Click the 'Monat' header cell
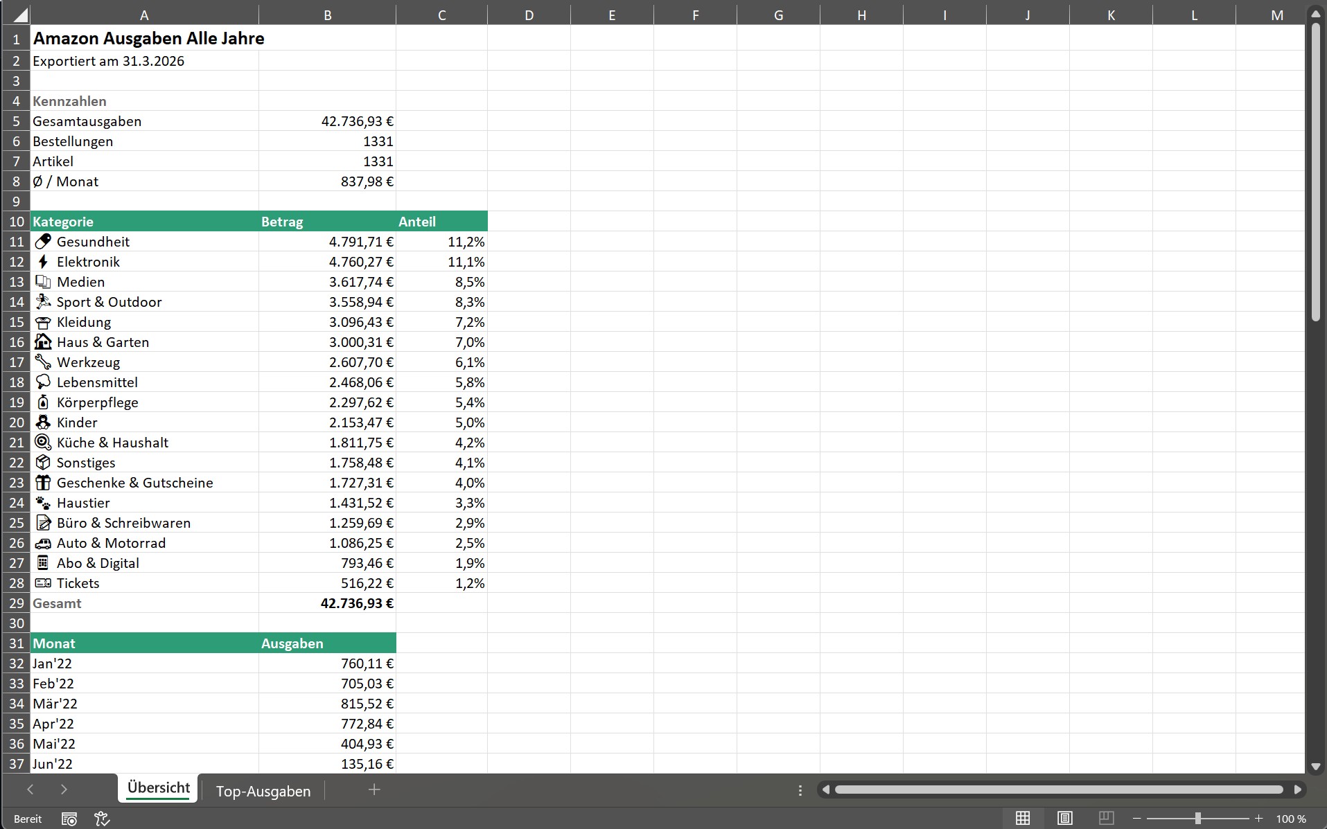 coord(144,643)
